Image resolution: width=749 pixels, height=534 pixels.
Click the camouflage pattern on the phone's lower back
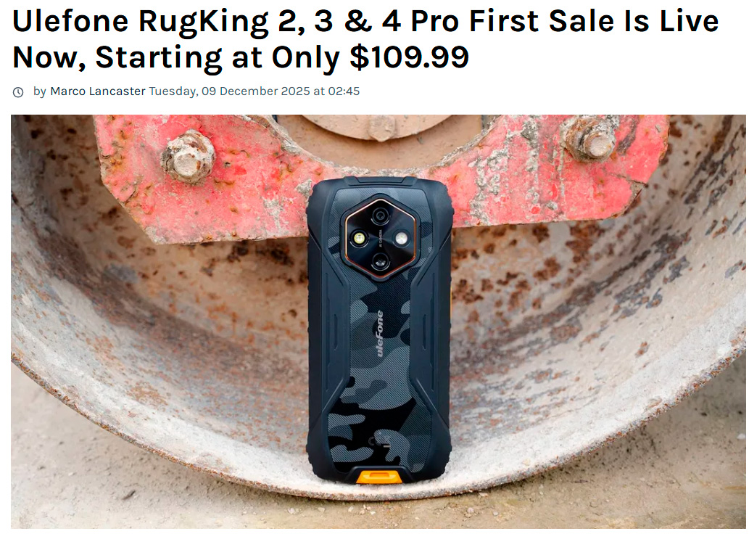tap(377, 421)
